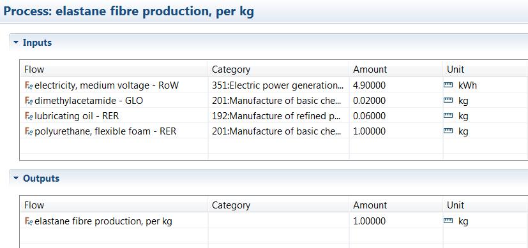This screenshot has height=248, width=528.
Task: Click flow icon beside dimethylacetamide - GLO
Action: 29,101
